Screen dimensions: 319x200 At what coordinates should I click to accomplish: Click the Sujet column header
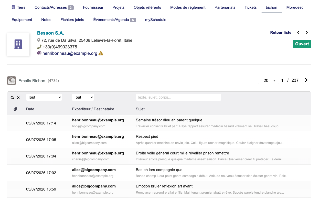pyautogui.click(x=140, y=109)
